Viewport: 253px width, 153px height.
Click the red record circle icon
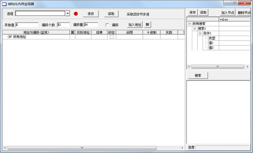[76, 14]
